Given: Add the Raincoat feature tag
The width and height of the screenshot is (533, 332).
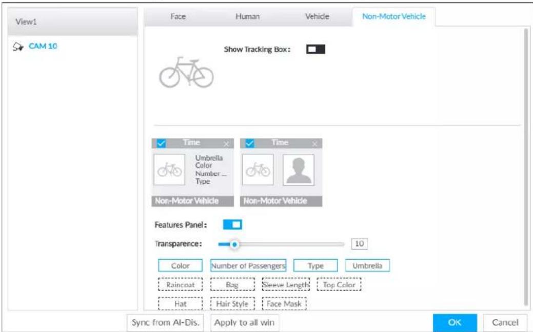Looking at the screenshot, I should pos(180,284).
